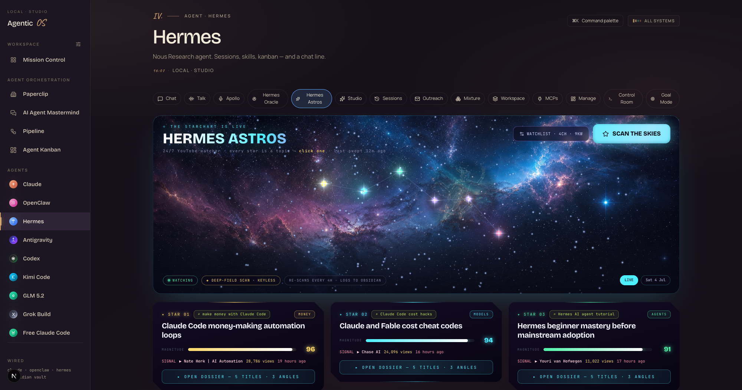Click the purple Antigravity agent avatar
This screenshot has height=390, width=742.
coord(13,240)
